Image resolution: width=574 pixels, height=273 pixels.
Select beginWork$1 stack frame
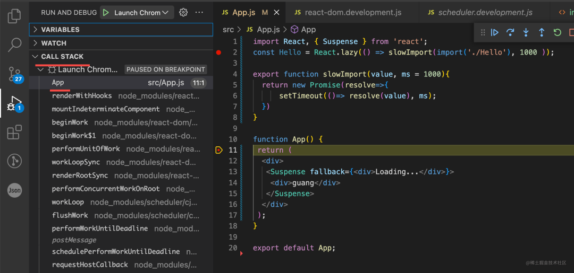coord(121,136)
